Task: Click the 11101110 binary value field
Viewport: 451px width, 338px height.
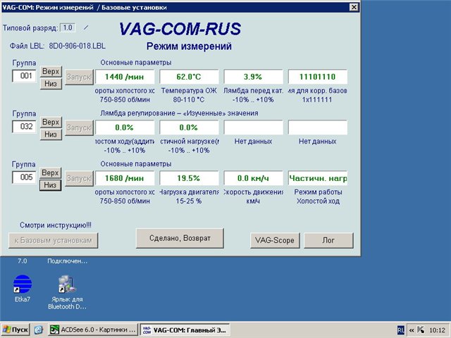Action: pyautogui.click(x=318, y=77)
